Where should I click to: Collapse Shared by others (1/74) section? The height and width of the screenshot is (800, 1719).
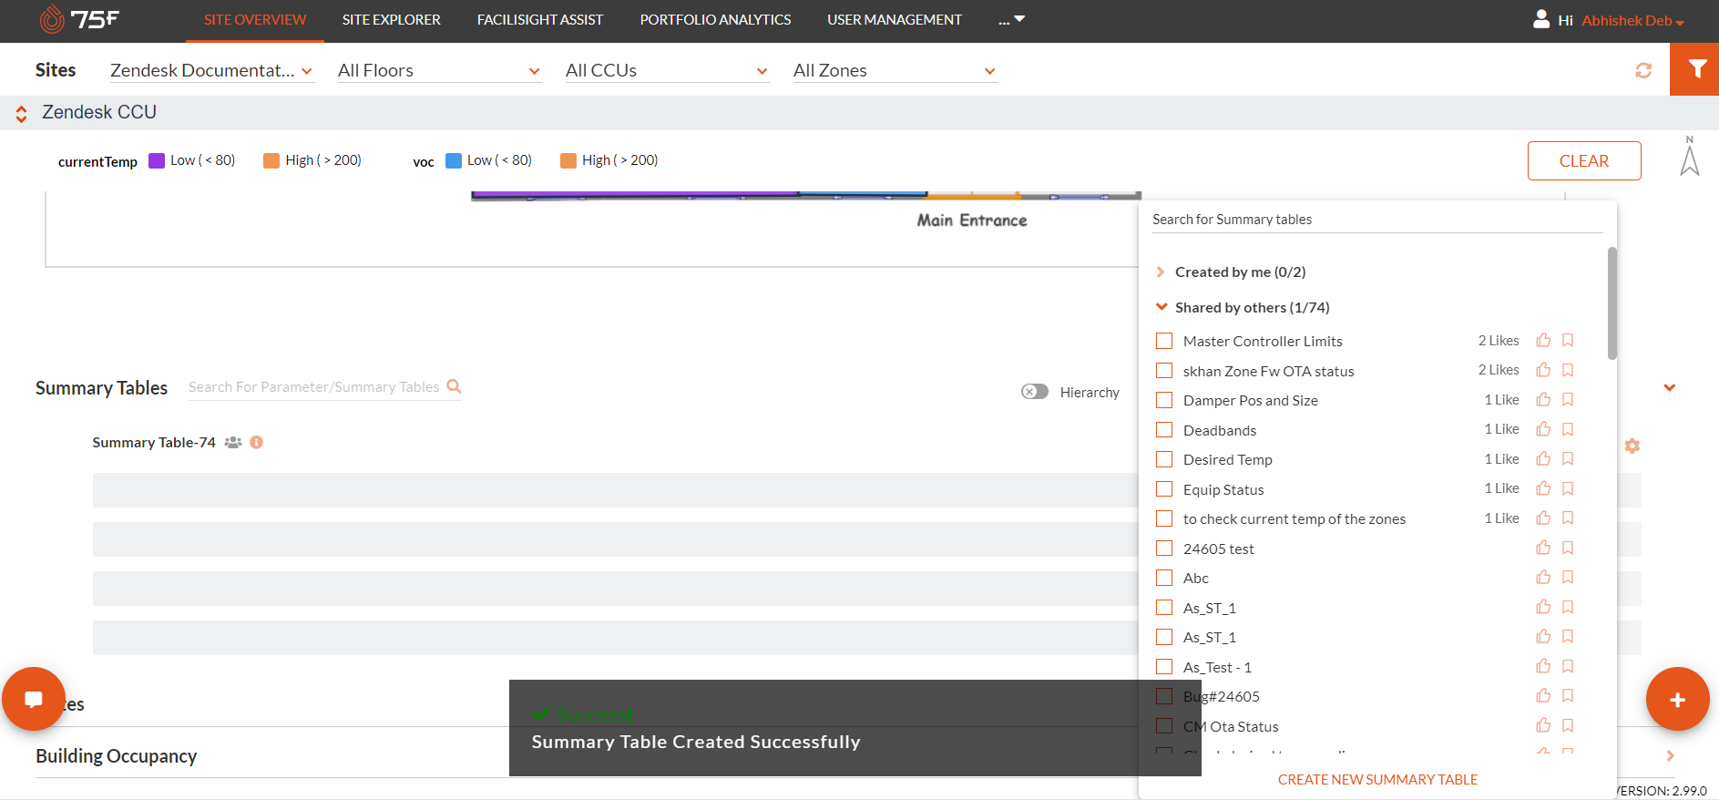(x=1161, y=307)
